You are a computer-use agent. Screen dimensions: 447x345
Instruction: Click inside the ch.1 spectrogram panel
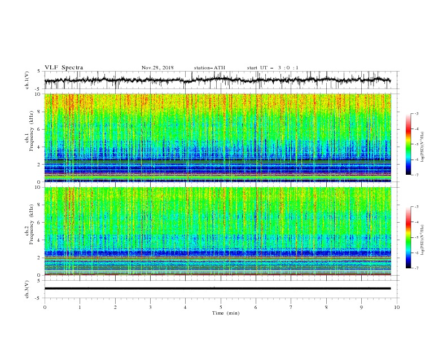[x=217, y=138]
